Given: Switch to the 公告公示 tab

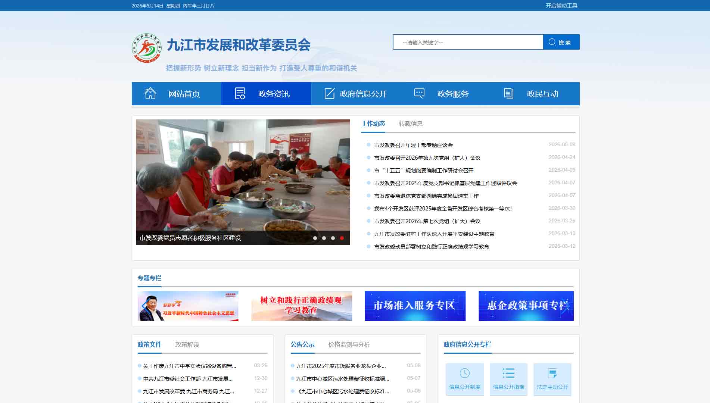Looking at the screenshot, I should pyautogui.click(x=302, y=344).
